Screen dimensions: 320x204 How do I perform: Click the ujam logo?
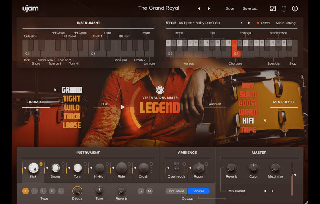click(x=30, y=8)
